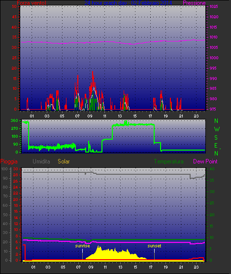Click the 1035 value on the pressure axis

pyautogui.click(x=214, y=6)
